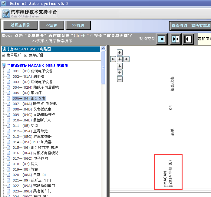Click view control split-panel center icon
The image size is (211, 197).
pos(176,39)
